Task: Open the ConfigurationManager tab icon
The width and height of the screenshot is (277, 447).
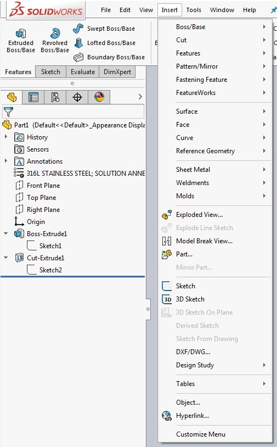Action: [x=55, y=97]
